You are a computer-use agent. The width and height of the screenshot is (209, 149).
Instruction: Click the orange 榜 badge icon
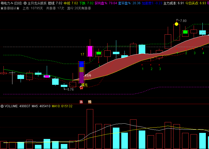pyautogui.click(x=90, y=102)
